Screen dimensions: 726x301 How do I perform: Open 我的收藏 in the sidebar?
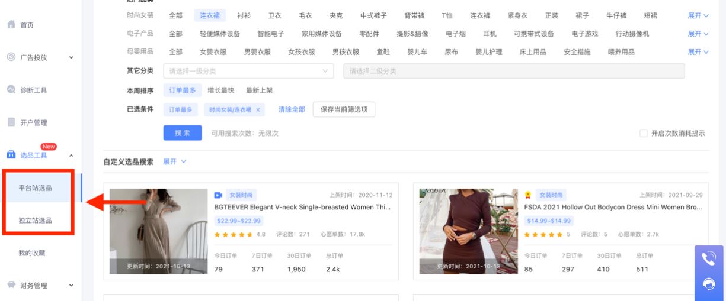(32, 253)
